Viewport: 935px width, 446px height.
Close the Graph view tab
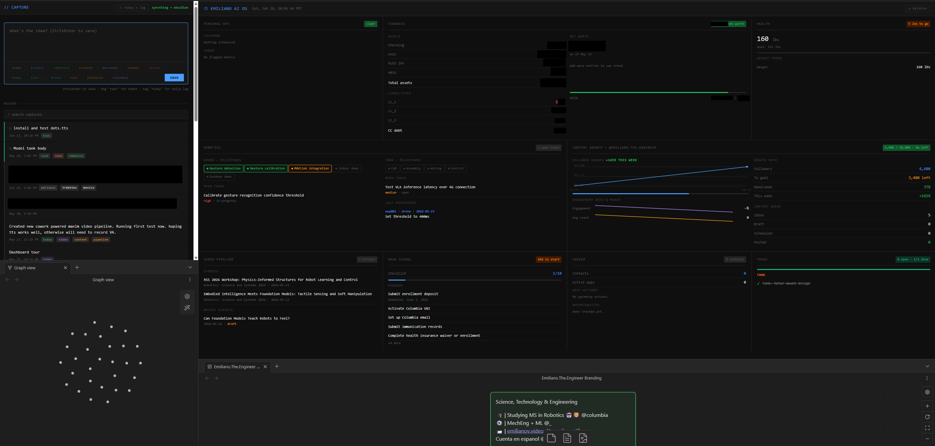click(x=65, y=268)
